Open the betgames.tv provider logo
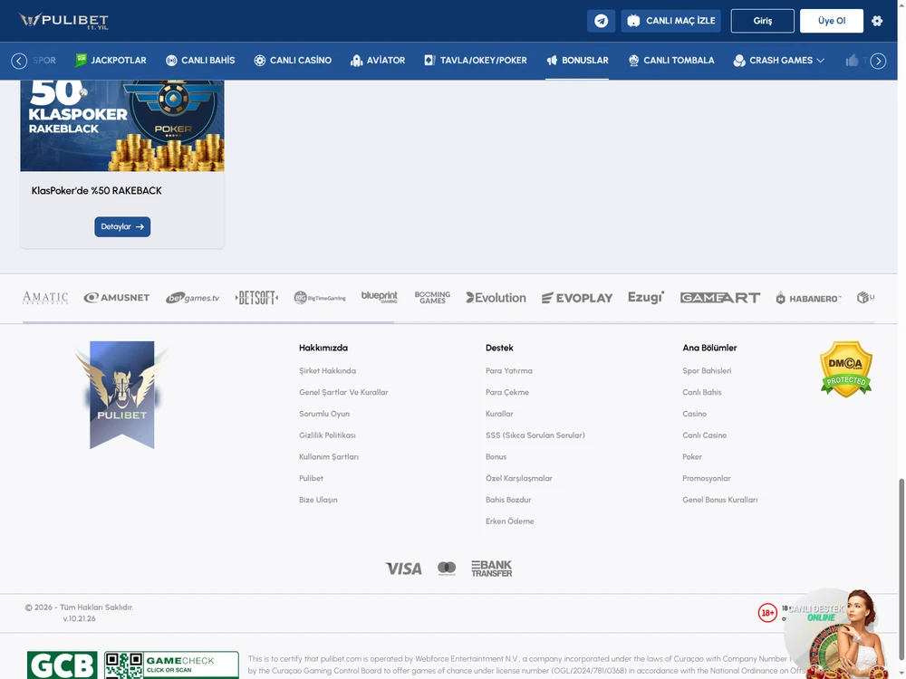906x679 pixels. pos(192,298)
